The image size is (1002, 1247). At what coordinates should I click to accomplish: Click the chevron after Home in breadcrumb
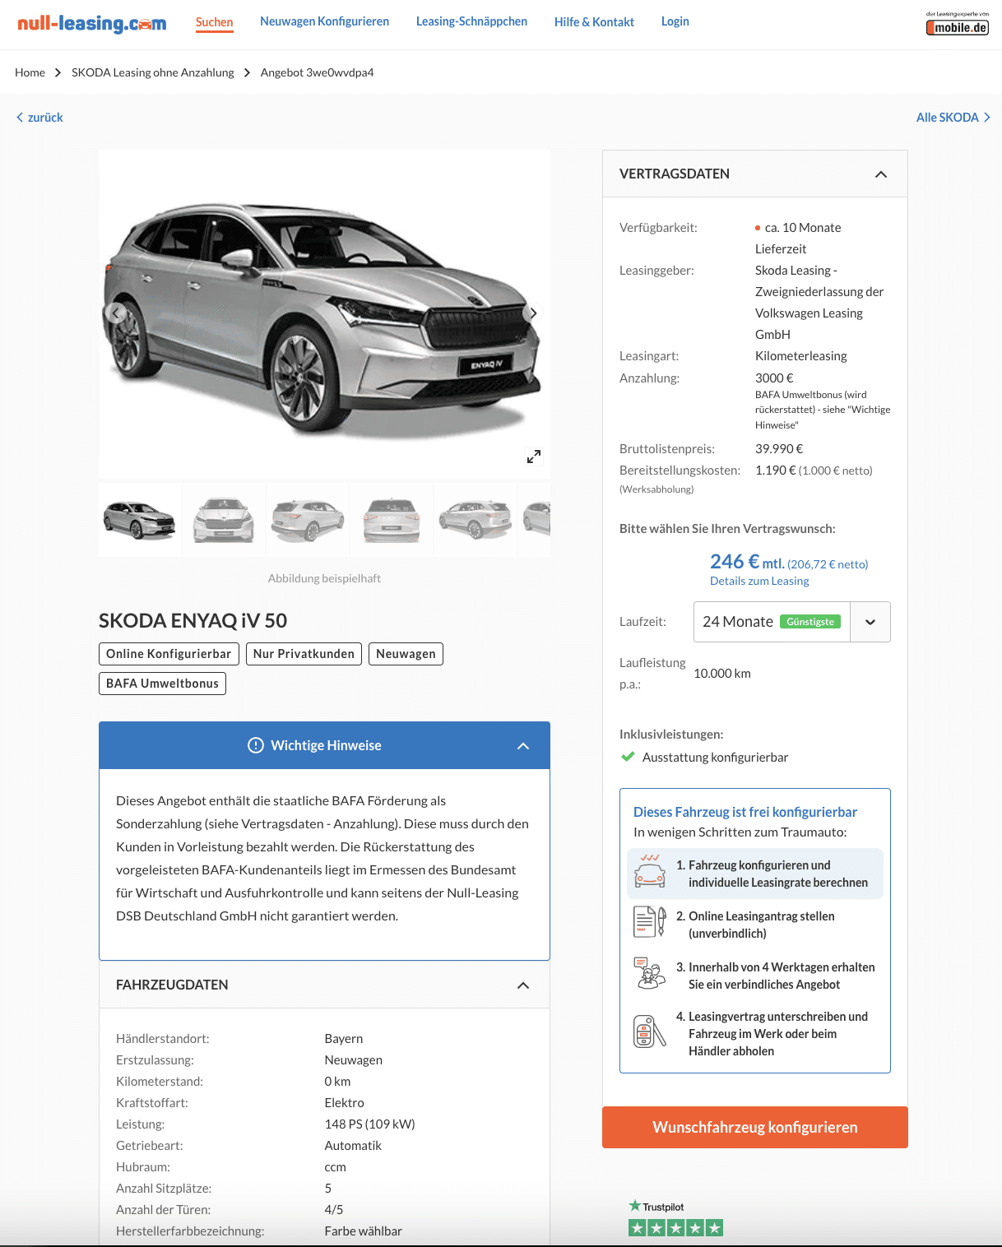pyautogui.click(x=58, y=72)
